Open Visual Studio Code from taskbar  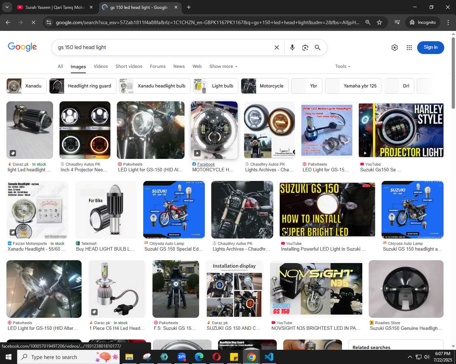click(x=269, y=357)
